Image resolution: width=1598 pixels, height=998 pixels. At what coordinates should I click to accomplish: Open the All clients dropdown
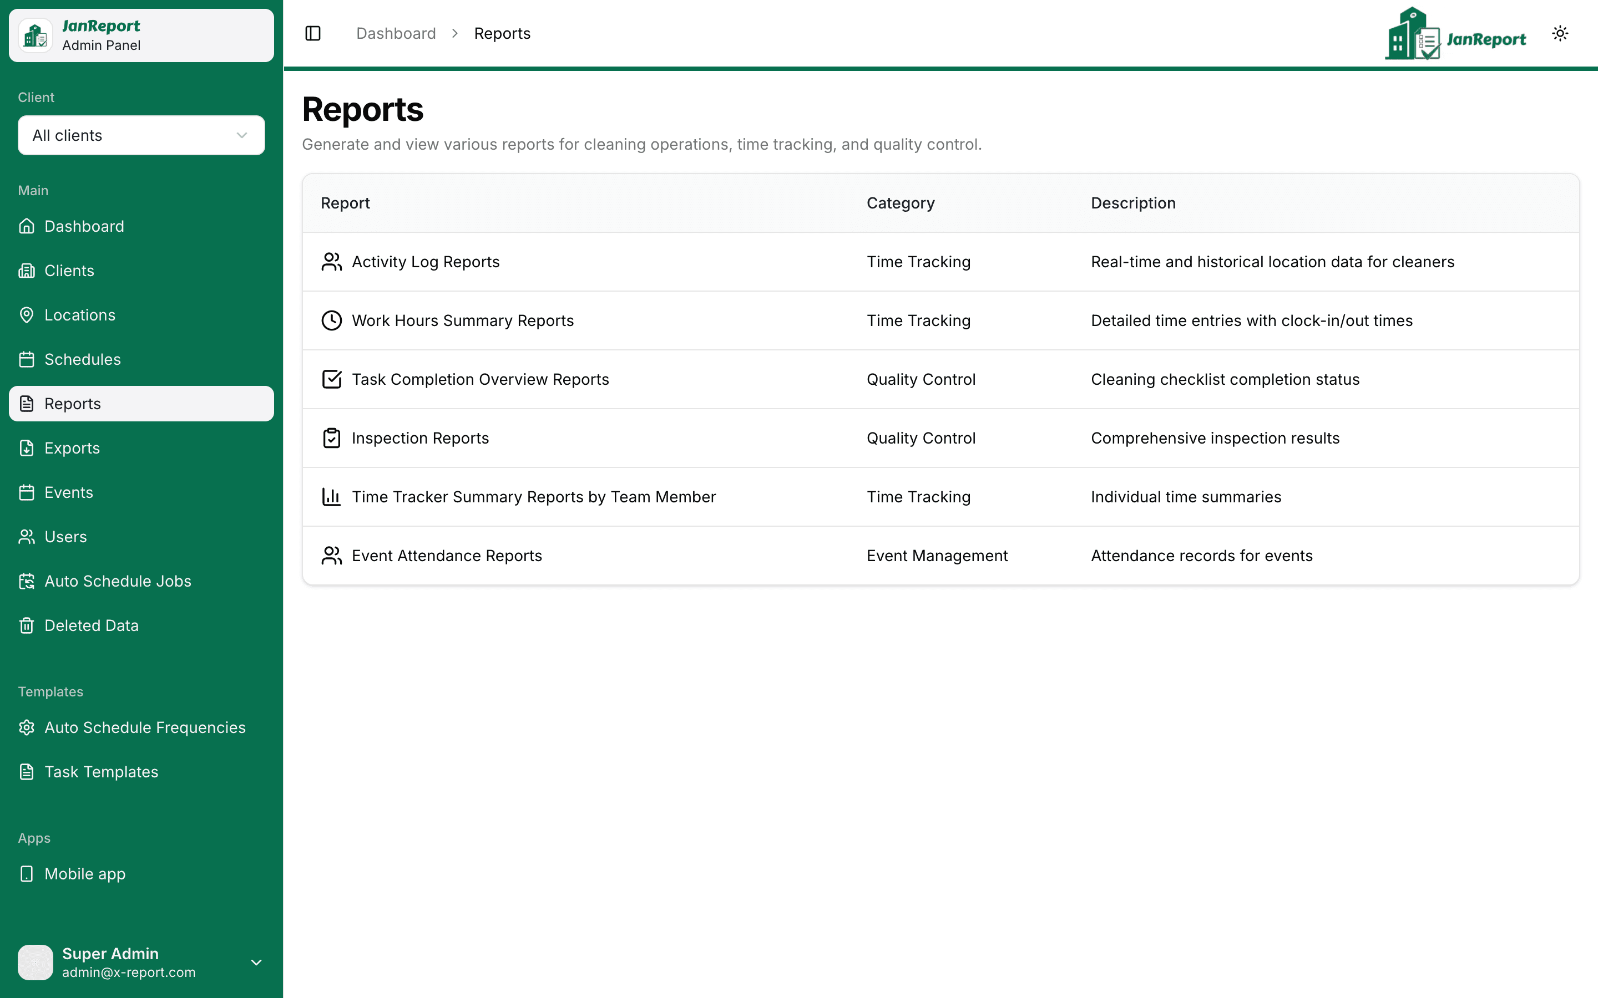(141, 135)
